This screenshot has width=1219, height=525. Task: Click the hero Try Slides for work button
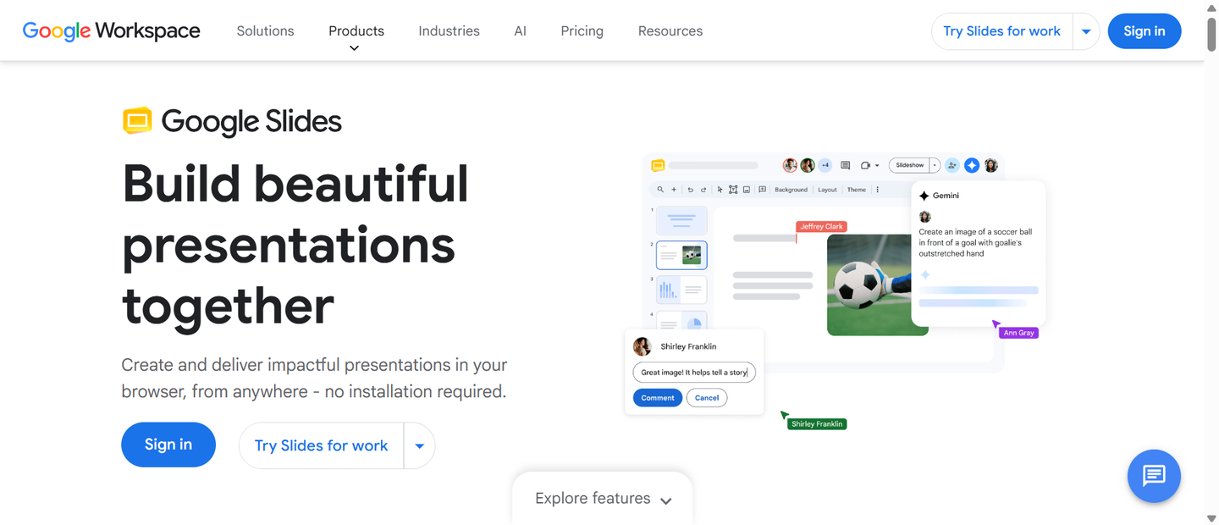(322, 445)
